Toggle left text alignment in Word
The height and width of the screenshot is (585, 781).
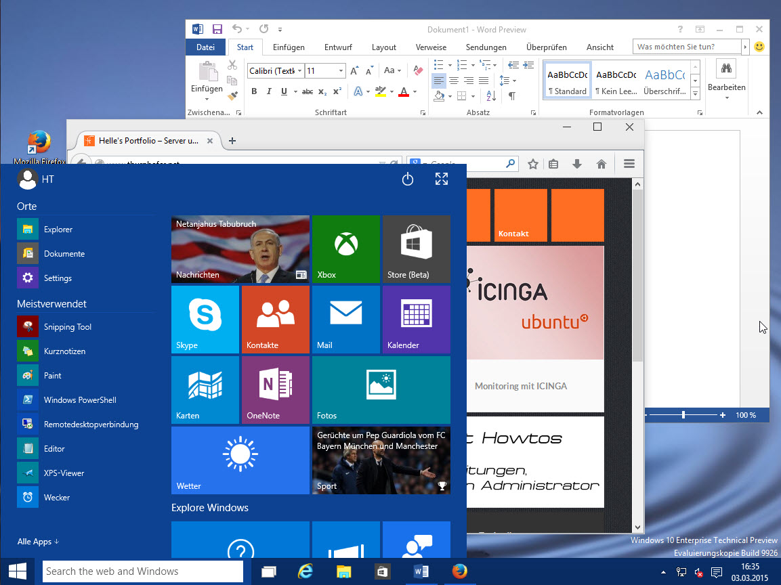(439, 80)
